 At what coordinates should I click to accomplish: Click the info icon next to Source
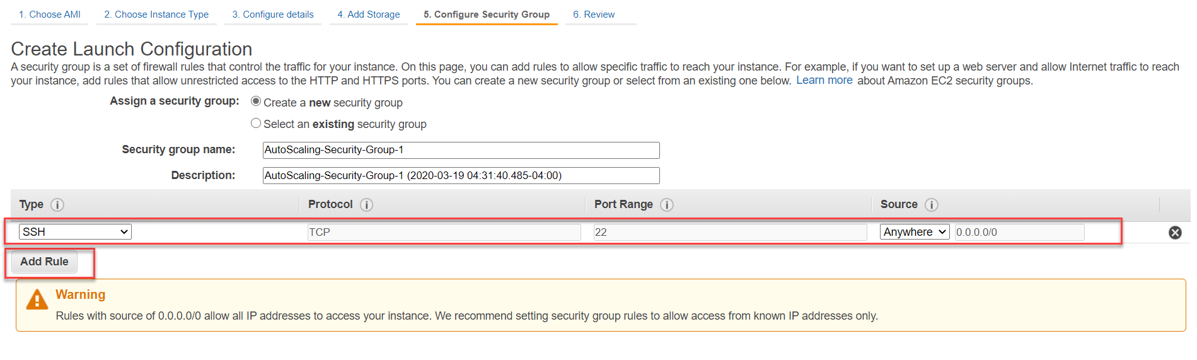coord(932,205)
